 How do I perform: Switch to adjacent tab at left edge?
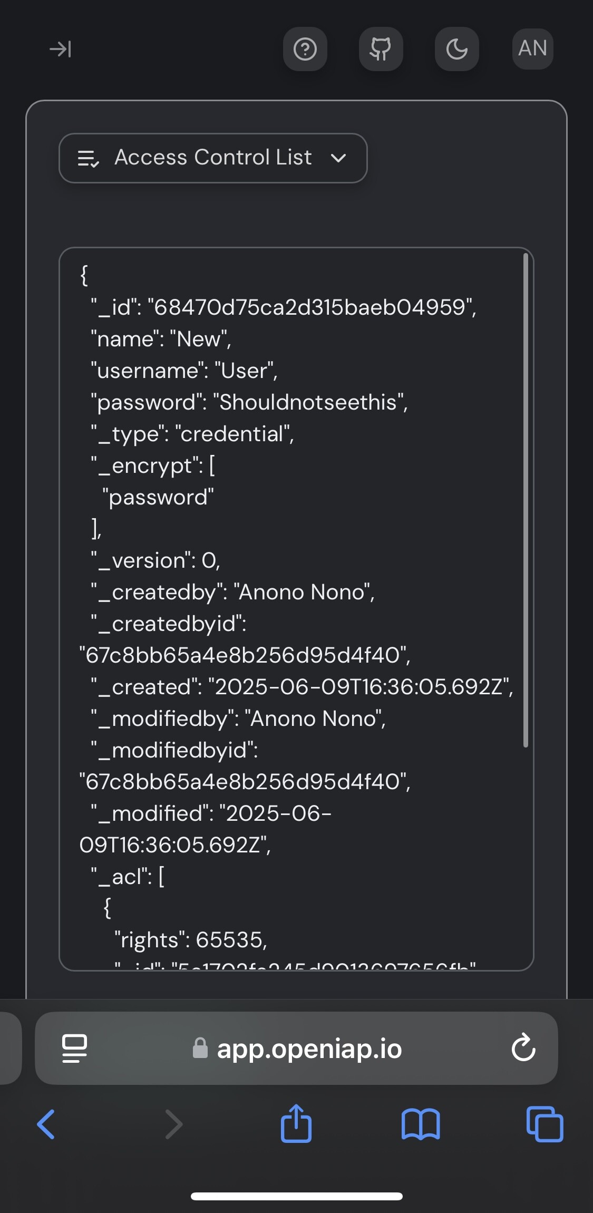pyautogui.click(x=11, y=1048)
